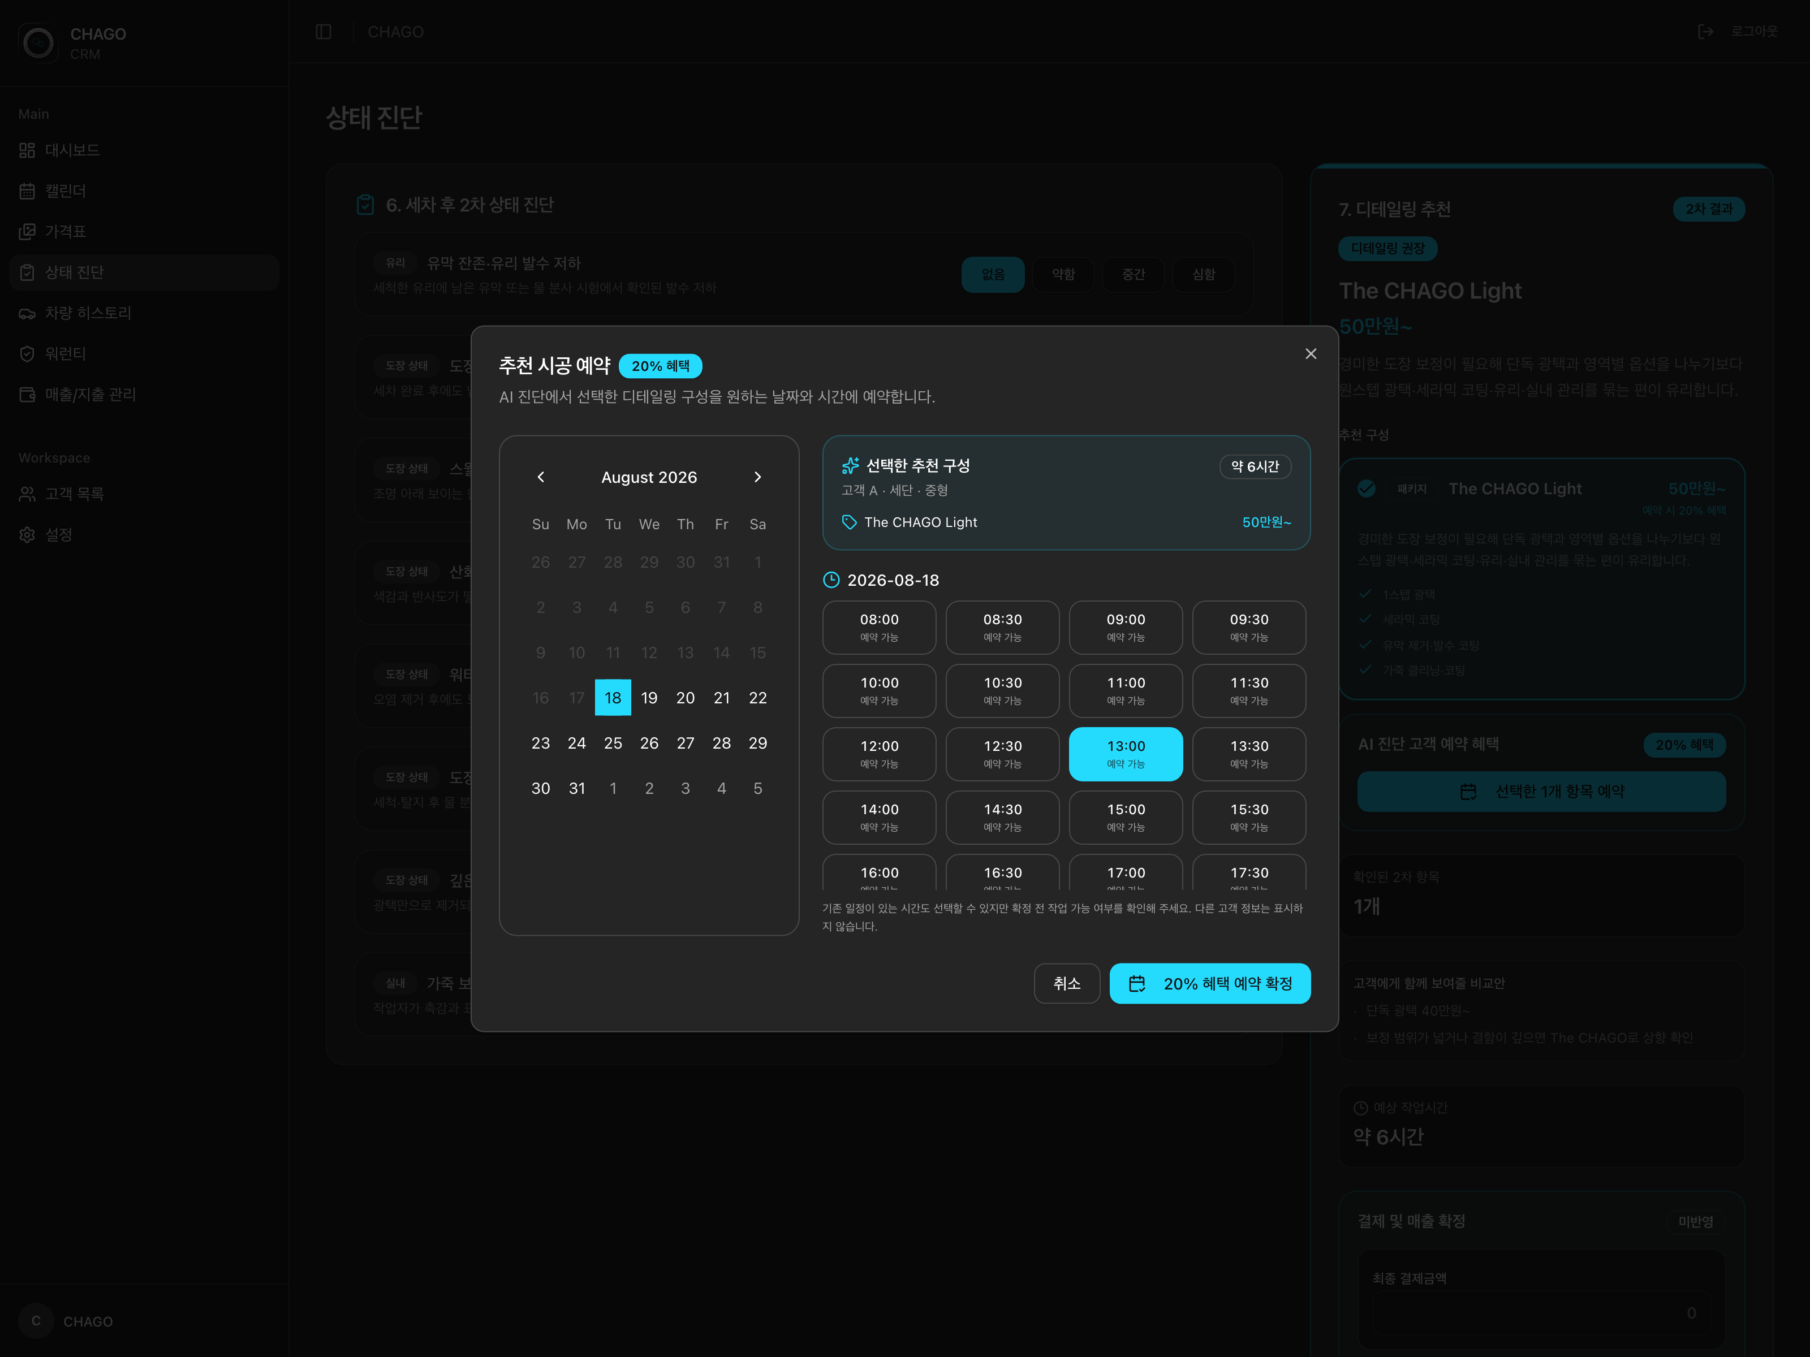This screenshot has height=1357, width=1810.
Task: Click the 최종 결제금액 input field
Action: [1541, 1313]
